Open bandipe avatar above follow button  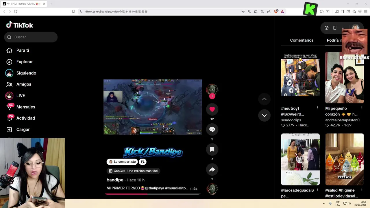[212, 89]
